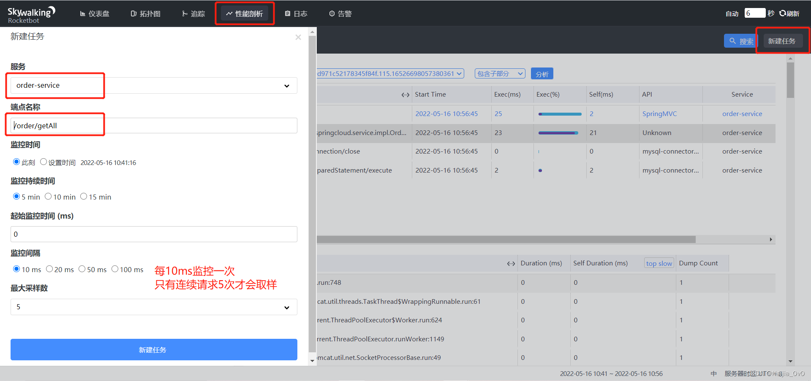Screen dimensions: 811x381
Task: Click main page scrollbar up arrow
Action: pos(790,59)
